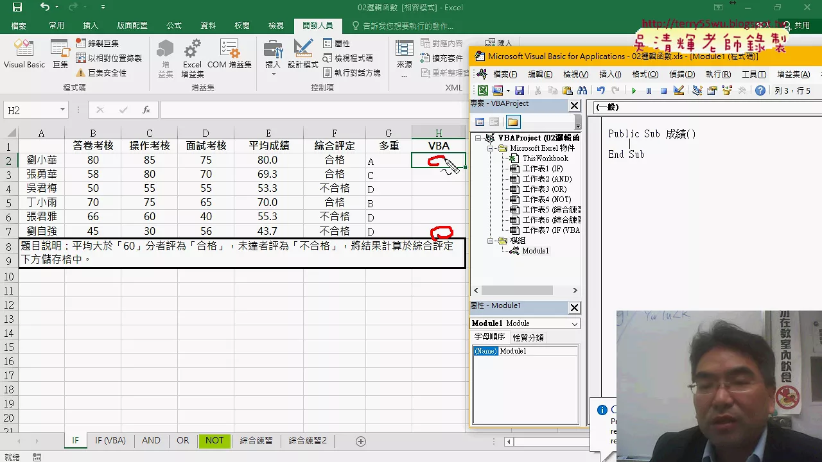Collapse Microsoft Excel 物件 folder node

pyautogui.click(x=489, y=148)
